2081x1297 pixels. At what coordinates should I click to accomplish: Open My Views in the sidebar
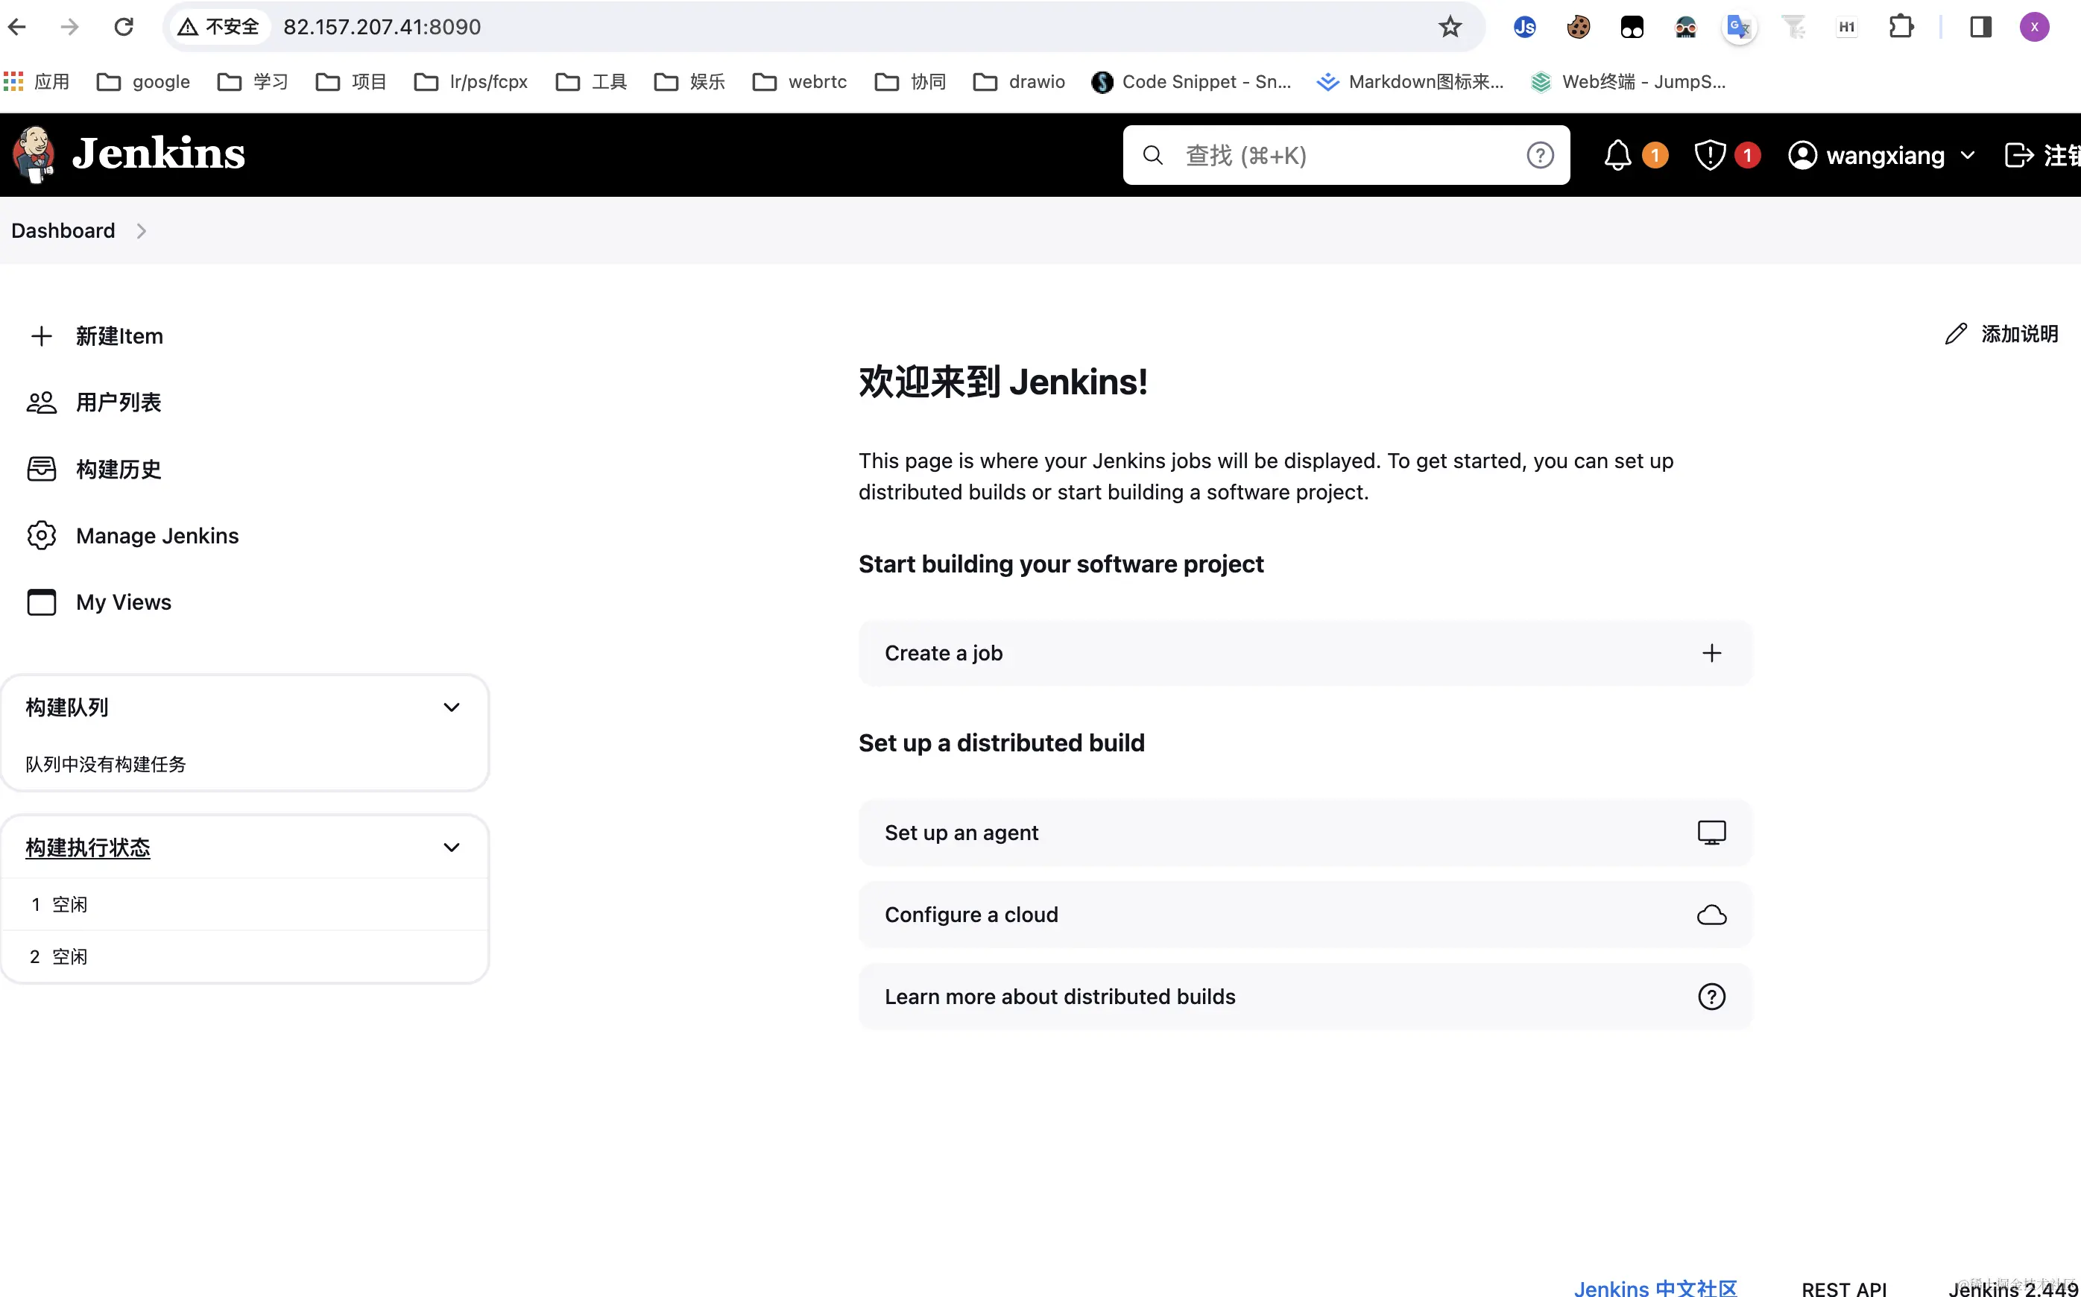click(98, 602)
